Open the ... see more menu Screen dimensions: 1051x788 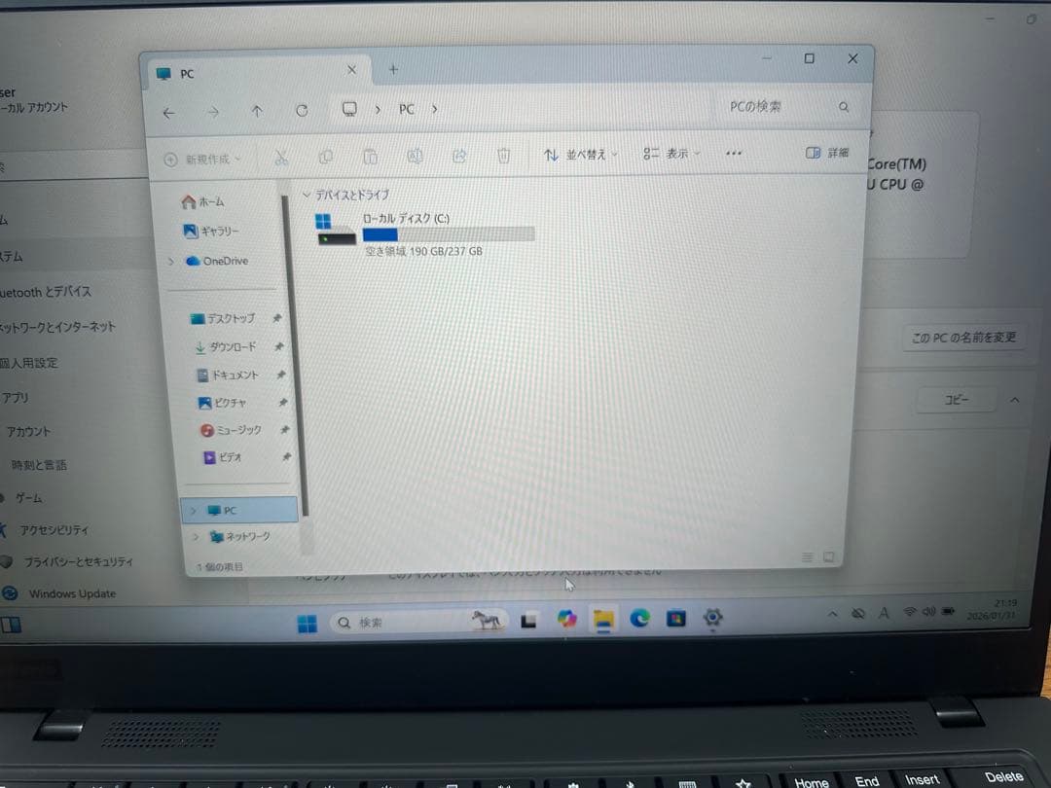pyautogui.click(x=734, y=153)
